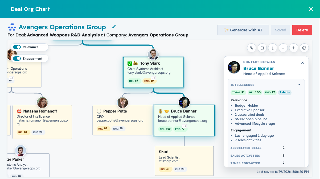The width and height of the screenshot is (320, 179).
Task: Select the Natasha Romanoff card name
Action: click(40, 111)
